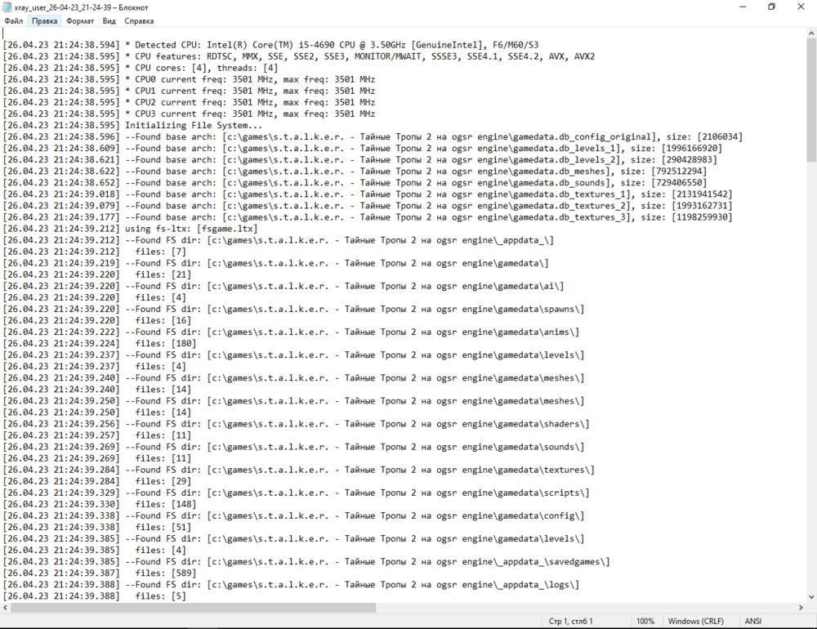Click the gamedata\config\ directory line
817x629 pixels.
(x=294, y=515)
